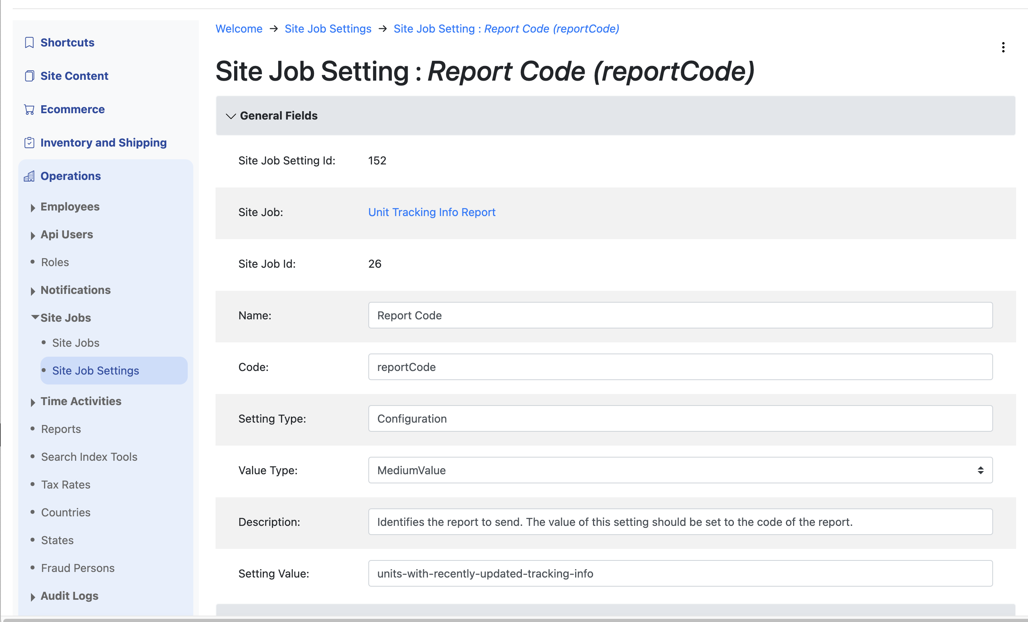Expand the Notifications tree node

[33, 291]
